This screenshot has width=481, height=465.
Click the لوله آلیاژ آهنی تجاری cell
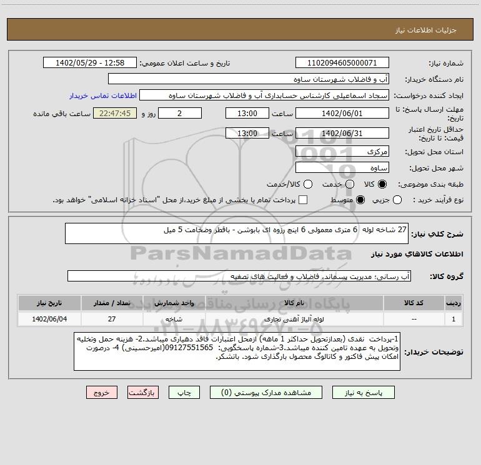(x=294, y=319)
